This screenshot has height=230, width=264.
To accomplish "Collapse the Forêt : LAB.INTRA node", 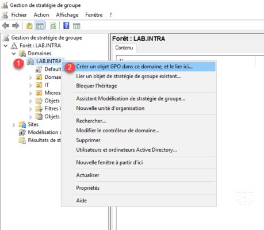I will click(x=6, y=45).
